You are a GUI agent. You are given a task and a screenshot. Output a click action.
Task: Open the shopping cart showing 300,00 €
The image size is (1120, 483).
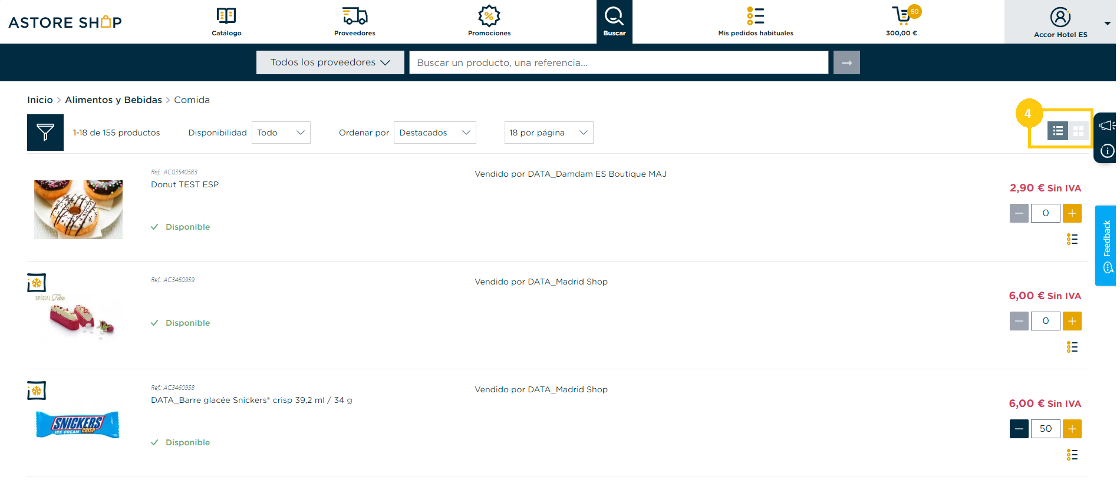[x=902, y=22]
